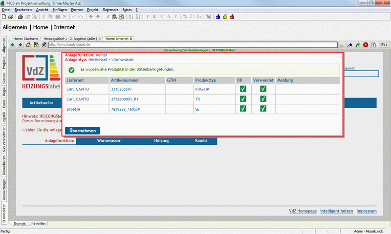Viewport: 391px width, 234px height.
Task: Toggle DB checkbox for article 3315235507
Action: 243,89
